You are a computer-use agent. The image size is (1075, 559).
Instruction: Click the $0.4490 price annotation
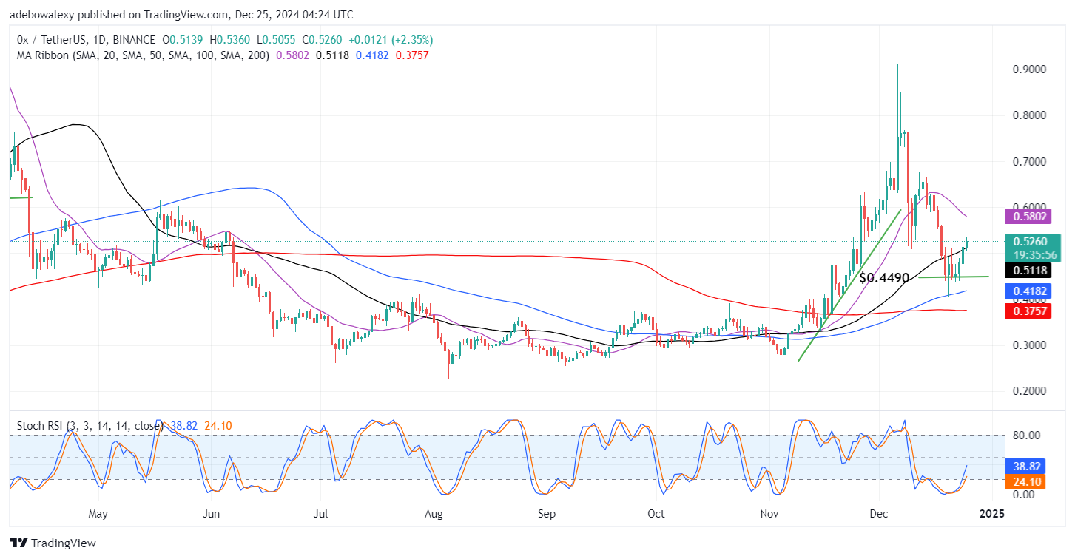[884, 279]
